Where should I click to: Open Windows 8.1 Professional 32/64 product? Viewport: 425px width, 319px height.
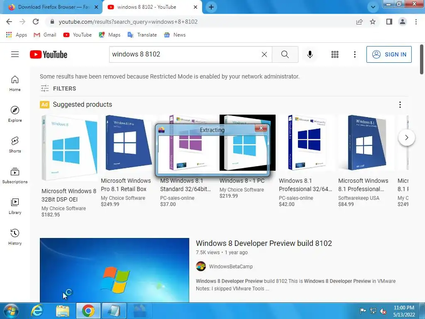pyautogui.click(x=305, y=185)
